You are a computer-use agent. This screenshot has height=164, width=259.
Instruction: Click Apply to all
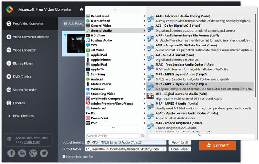[x=180, y=142]
